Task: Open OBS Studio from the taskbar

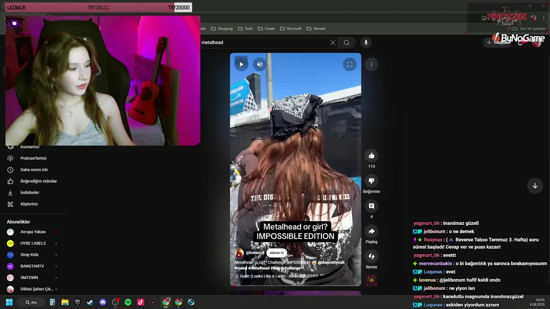Action: (115, 302)
